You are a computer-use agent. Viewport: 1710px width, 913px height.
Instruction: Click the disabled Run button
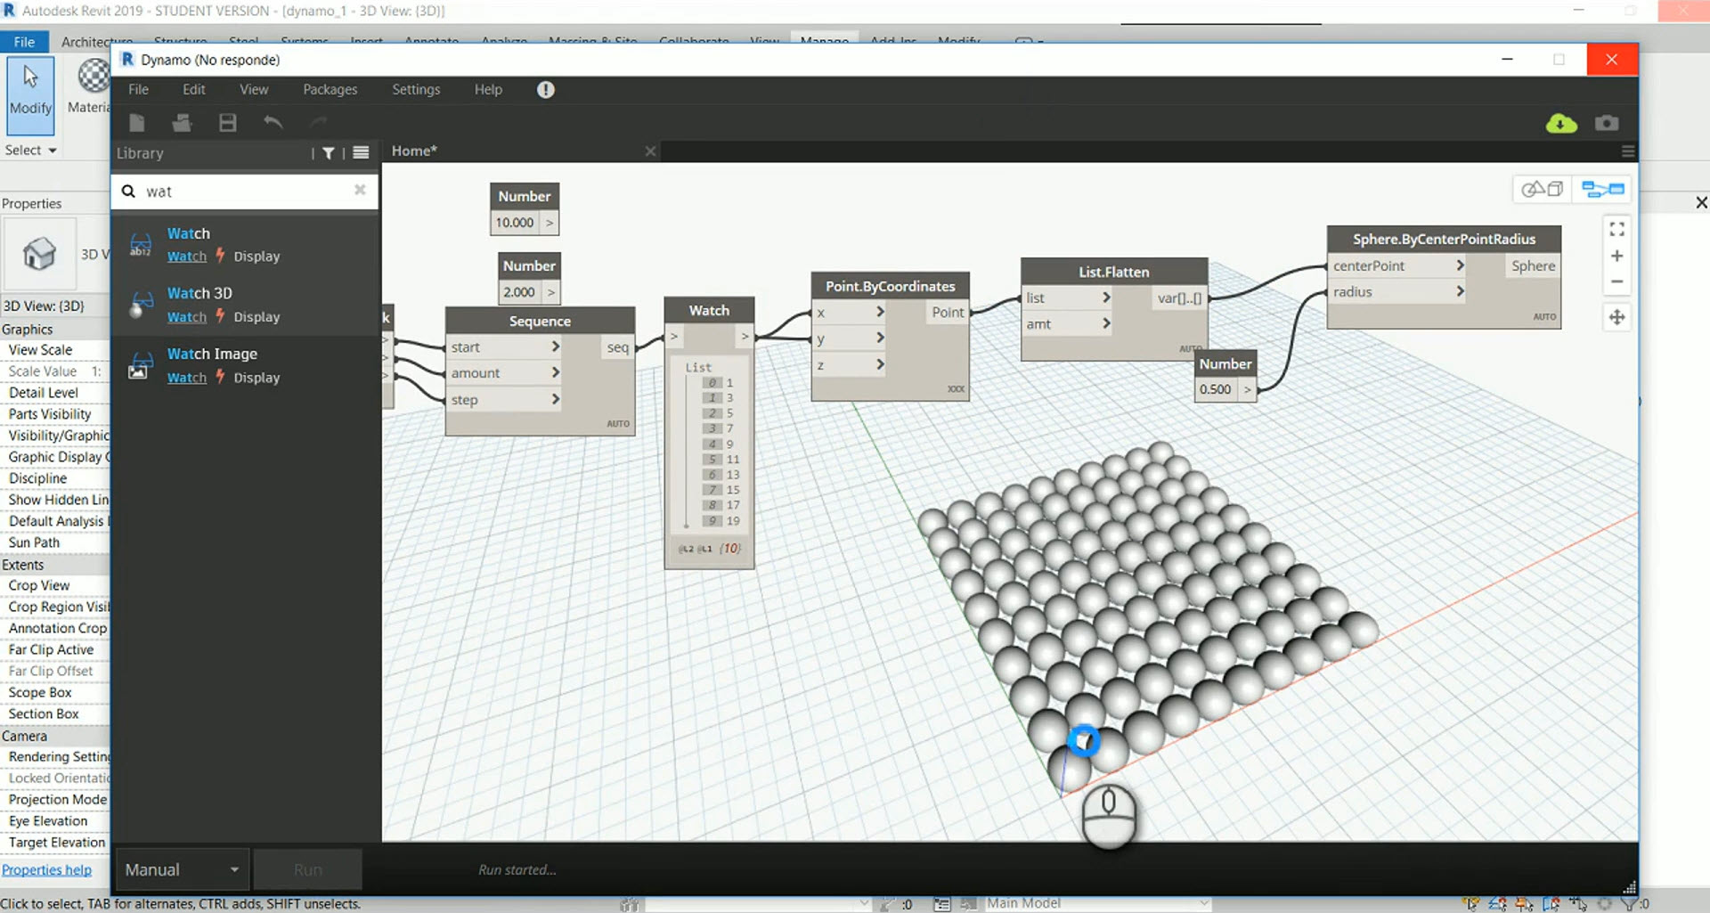tap(308, 869)
